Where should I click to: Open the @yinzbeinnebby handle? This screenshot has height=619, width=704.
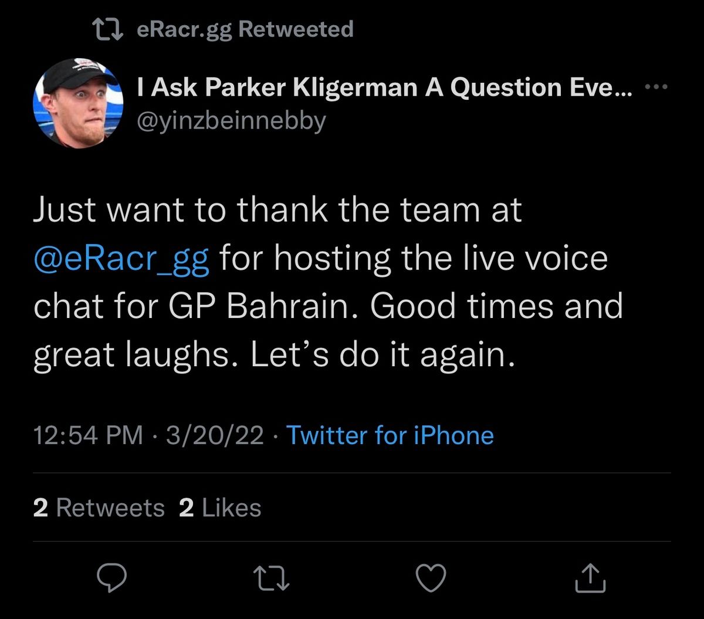tap(231, 120)
